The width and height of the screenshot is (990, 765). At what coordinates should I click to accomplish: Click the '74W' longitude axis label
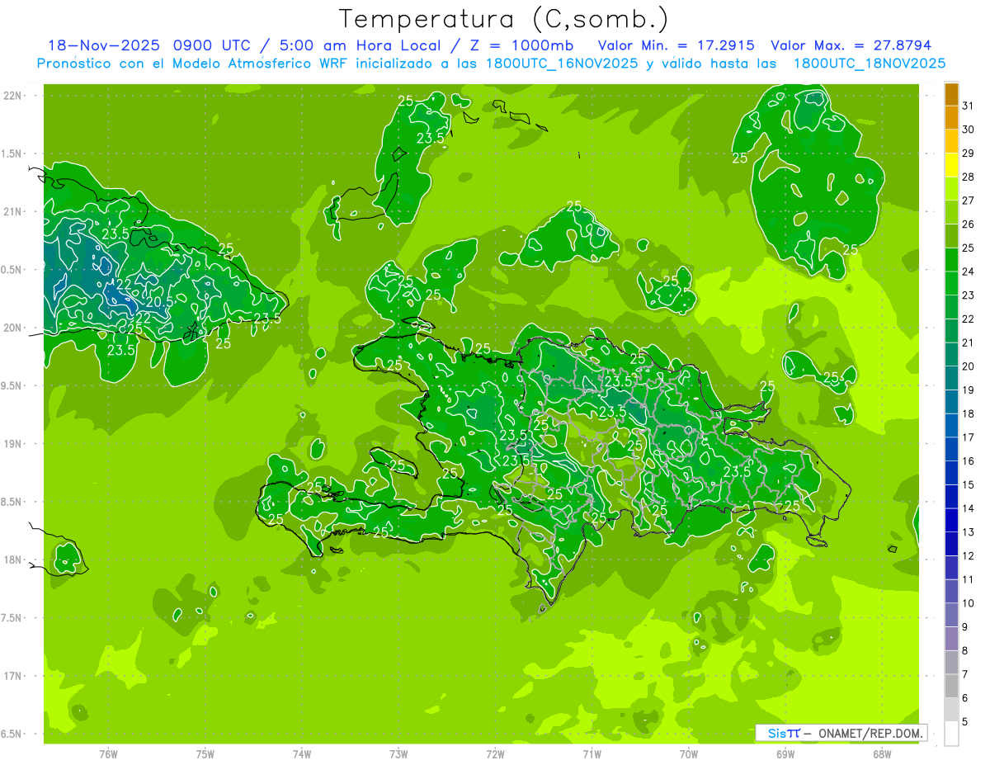tap(302, 754)
